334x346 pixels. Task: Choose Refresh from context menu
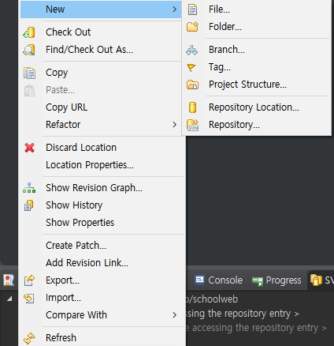tap(101, 338)
